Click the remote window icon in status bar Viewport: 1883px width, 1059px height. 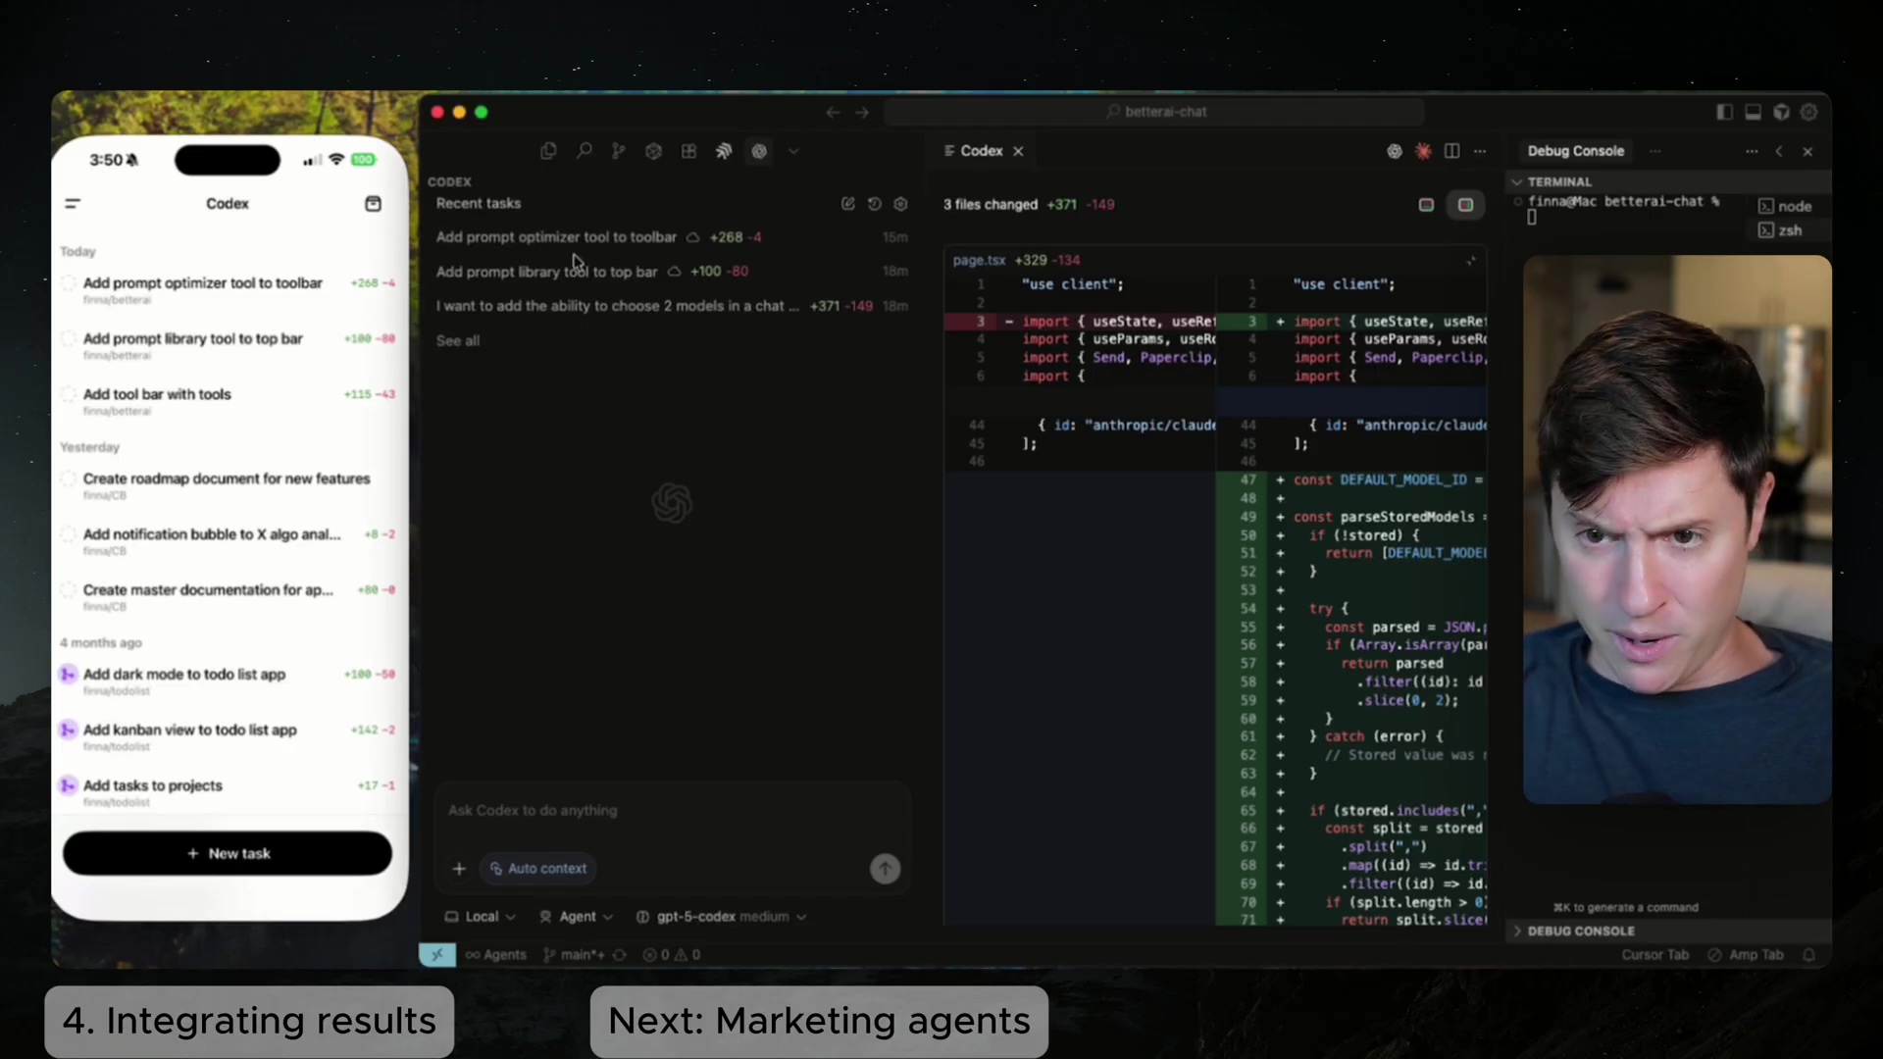click(x=437, y=955)
